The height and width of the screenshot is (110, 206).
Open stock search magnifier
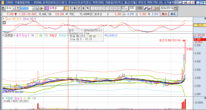37,9
